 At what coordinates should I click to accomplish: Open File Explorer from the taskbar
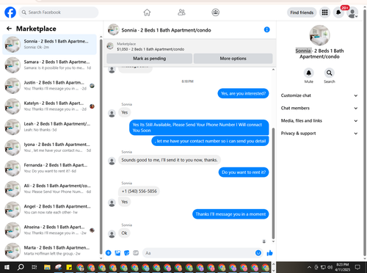(x=47, y=267)
